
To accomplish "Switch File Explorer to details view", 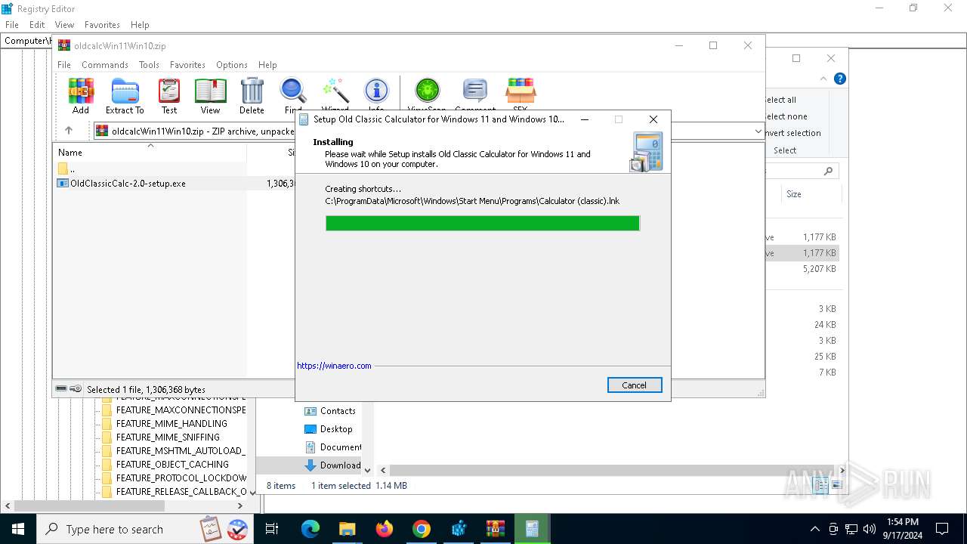I will 821,485.
